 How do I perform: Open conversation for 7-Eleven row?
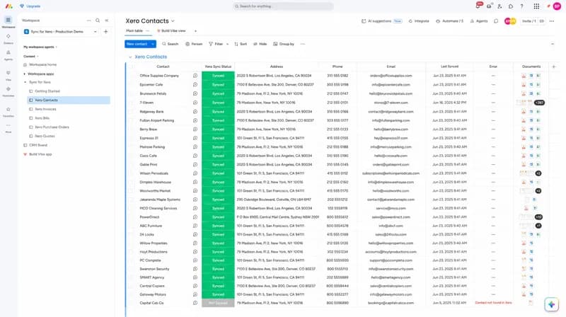[x=195, y=103]
